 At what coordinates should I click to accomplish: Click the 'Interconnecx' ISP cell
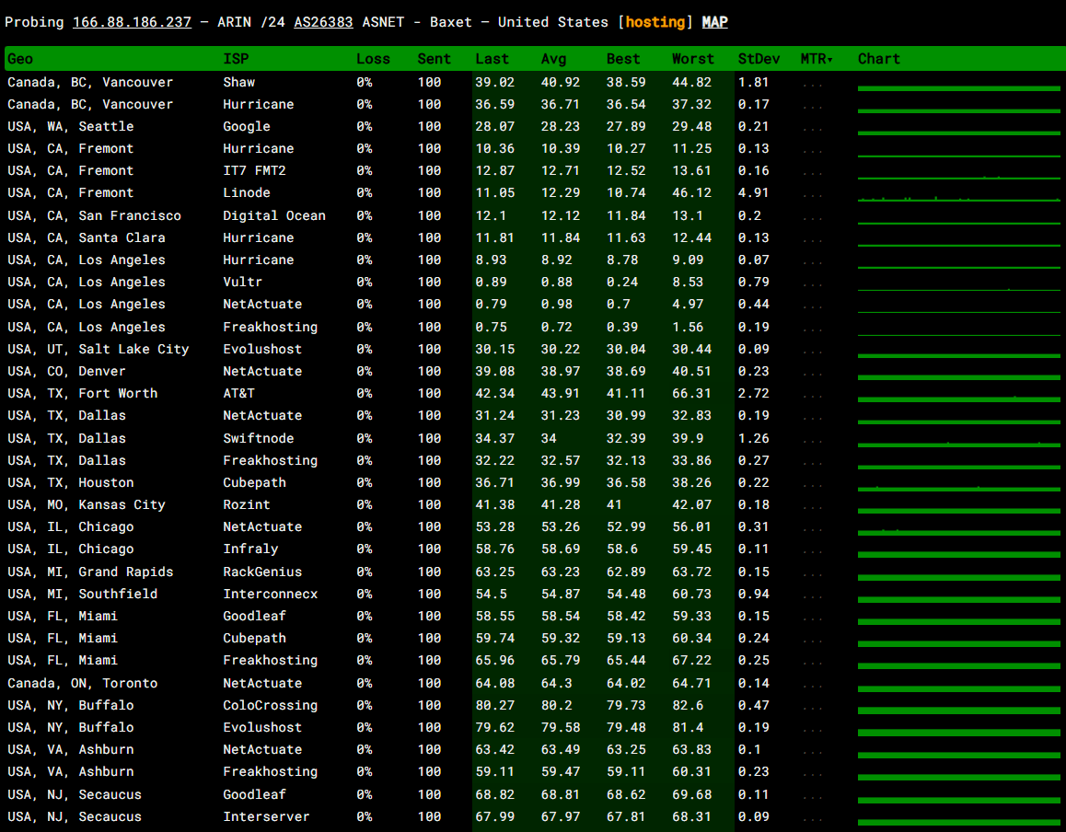click(271, 595)
